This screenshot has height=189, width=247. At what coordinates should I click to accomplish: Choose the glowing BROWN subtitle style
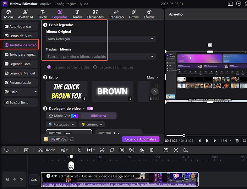coord(112,91)
